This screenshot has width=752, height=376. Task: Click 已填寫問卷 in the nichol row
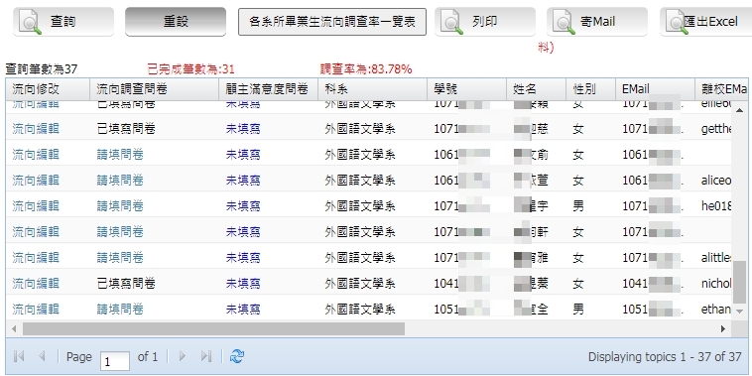coord(126,284)
